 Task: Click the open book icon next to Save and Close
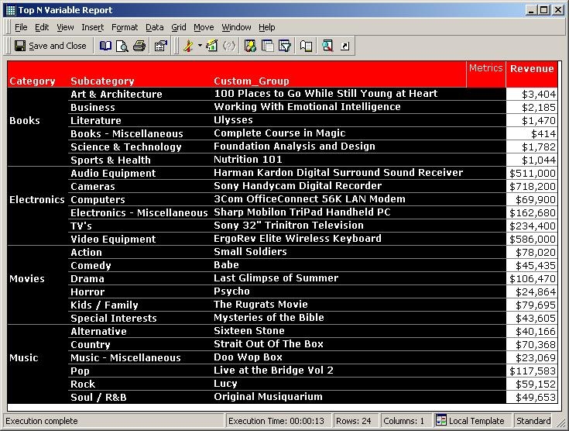coord(106,46)
